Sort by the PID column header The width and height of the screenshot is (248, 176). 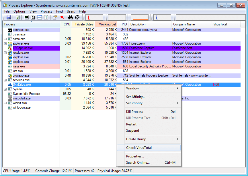click(x=123, y=24)
